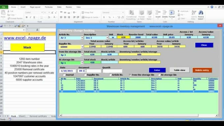Click the Find & Select binoculars icon

(201, 13)
